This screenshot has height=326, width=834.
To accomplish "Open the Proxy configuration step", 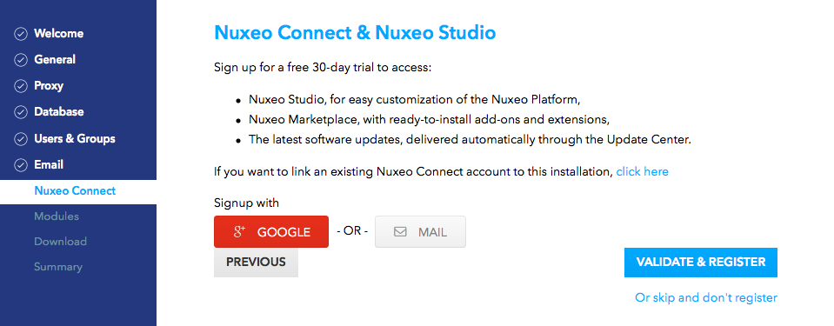I will point(49,85).
